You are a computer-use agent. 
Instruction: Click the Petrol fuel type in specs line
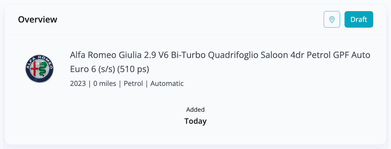133,84
